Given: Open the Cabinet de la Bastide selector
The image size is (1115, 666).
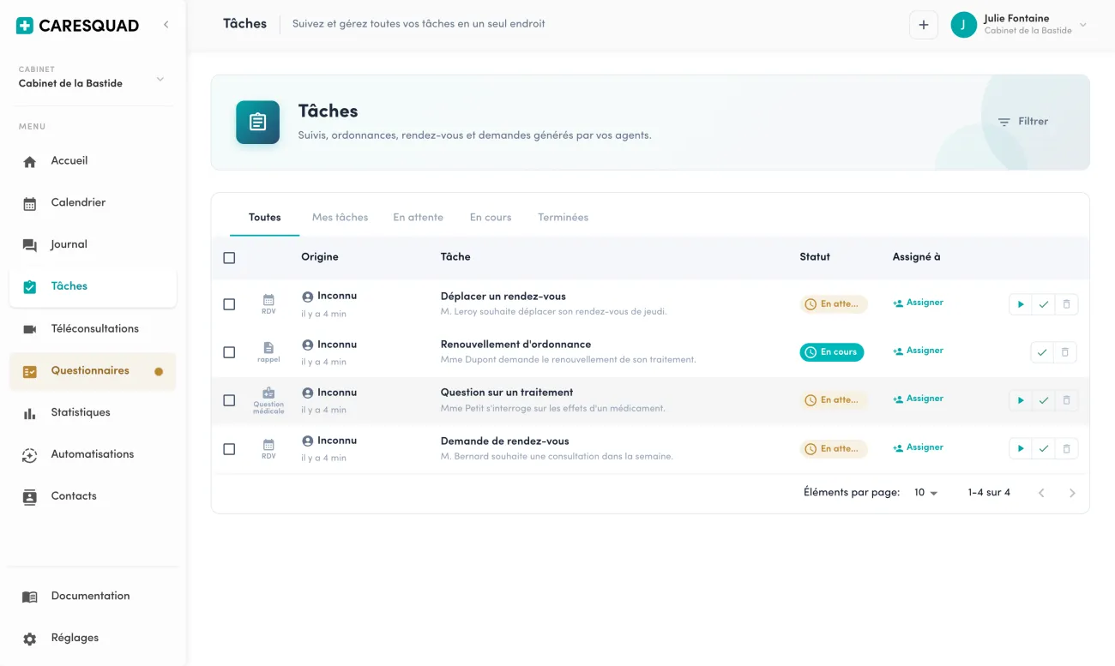Looking at the screenshot, I should pyautogui.click(x=93, y=77).
